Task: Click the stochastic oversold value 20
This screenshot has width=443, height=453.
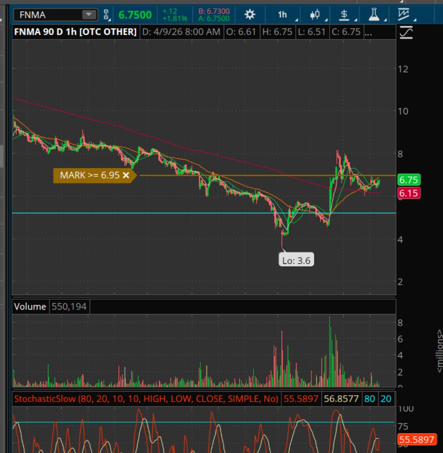Action: coord(386,399)
